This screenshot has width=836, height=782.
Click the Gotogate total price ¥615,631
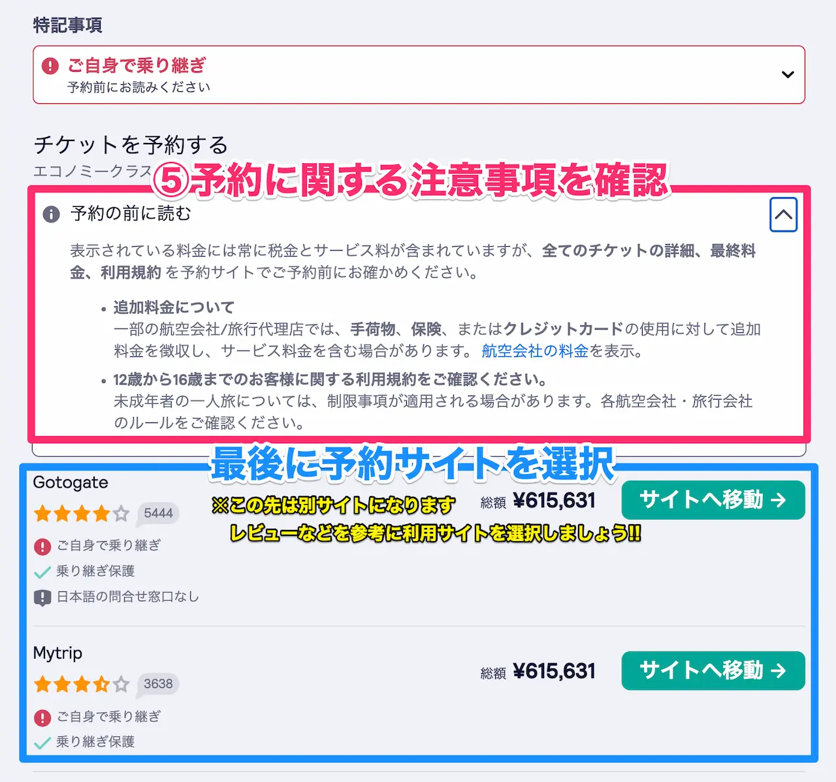click(555, 501)
